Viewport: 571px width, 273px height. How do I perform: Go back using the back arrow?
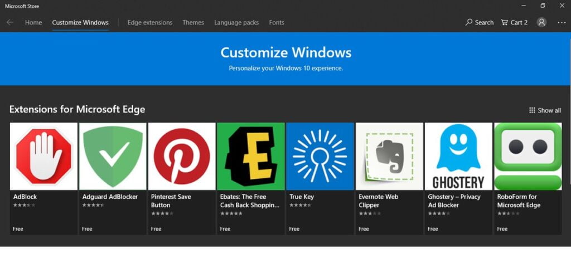(x=10, y=22)
